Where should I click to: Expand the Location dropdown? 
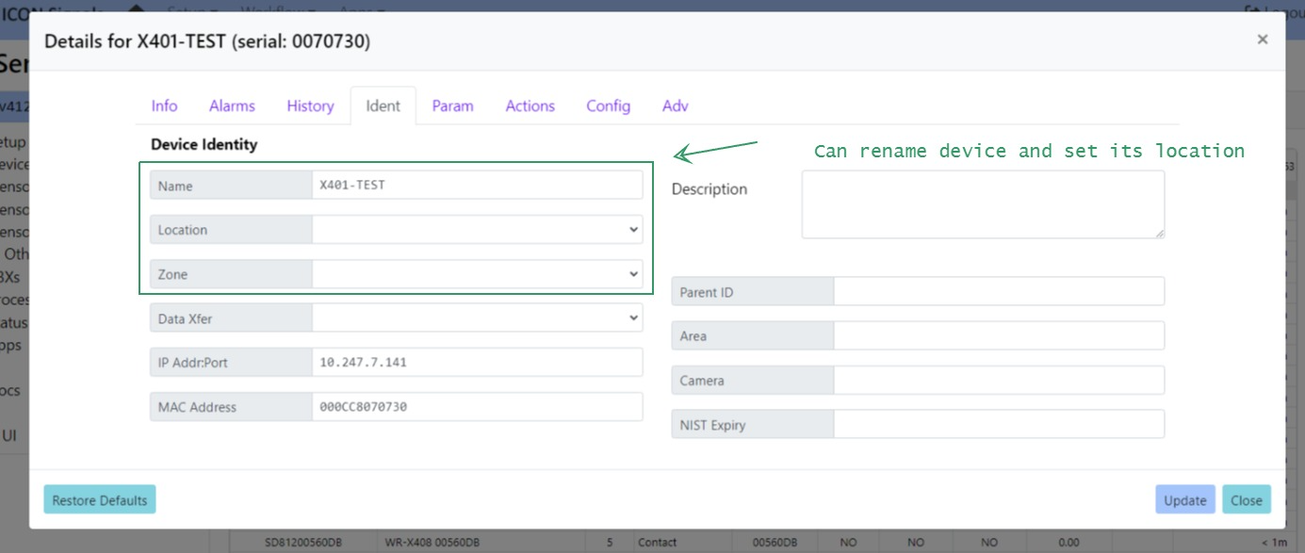click(477, 230)
